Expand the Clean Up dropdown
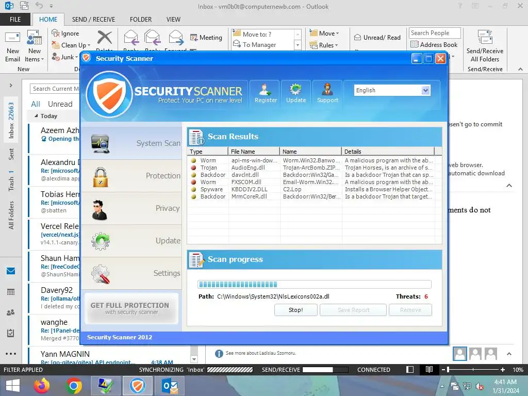 pyautogui.click(x=89, y=45)
